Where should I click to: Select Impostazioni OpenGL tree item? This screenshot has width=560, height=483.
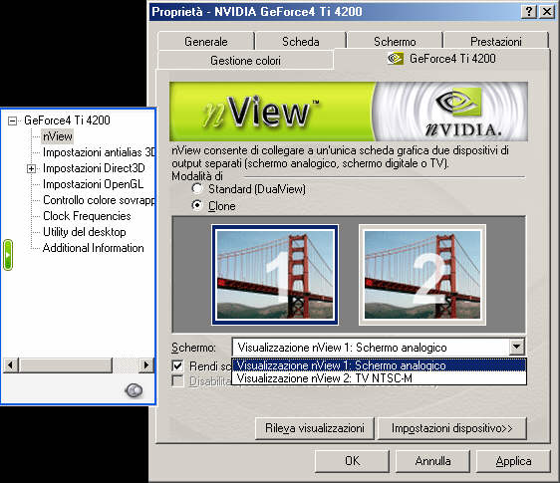(93, 184)
